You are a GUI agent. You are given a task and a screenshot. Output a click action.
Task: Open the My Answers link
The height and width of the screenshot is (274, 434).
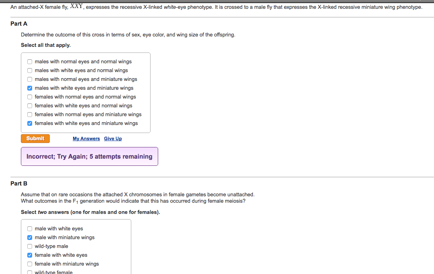[x=86, y=139]
